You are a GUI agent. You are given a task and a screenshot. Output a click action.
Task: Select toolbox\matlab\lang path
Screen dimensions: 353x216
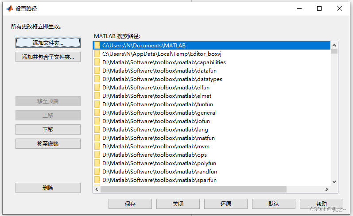(x=212, y=130)
